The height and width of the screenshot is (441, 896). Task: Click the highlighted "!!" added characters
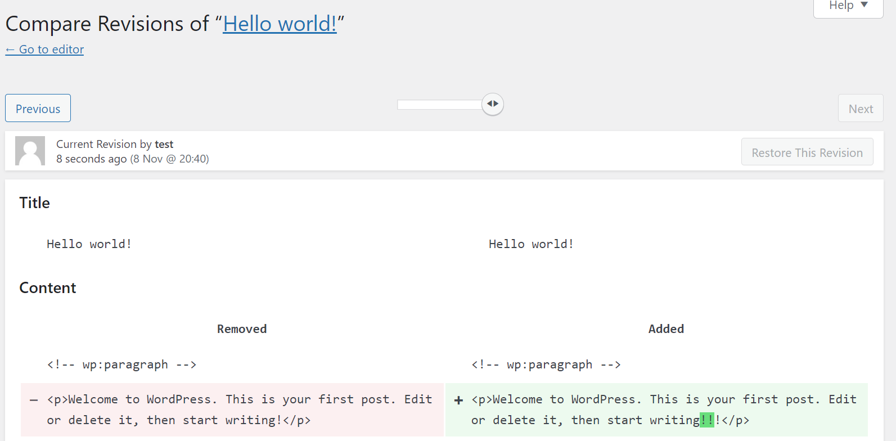(707, 420)
